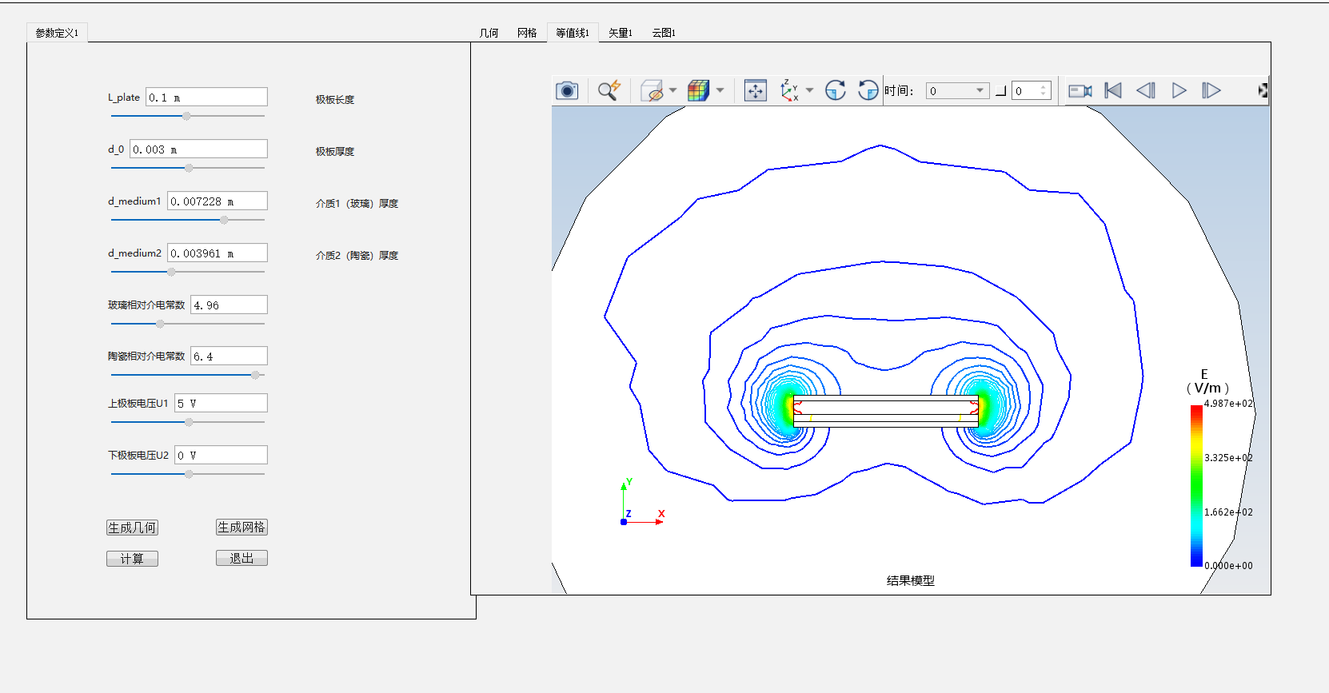Click the 玻璃相对介电常数 slider handle
This screenshot has width=1329, height=693.
pyautogui.click(x=160, y=324)
